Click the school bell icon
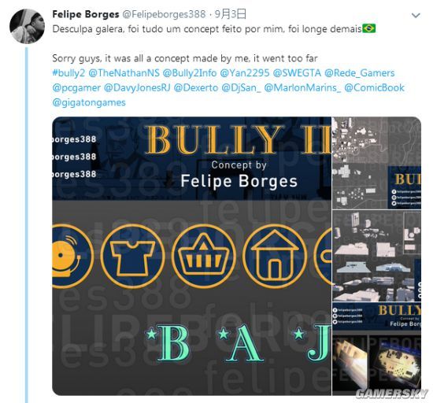 tap(72, 256)
